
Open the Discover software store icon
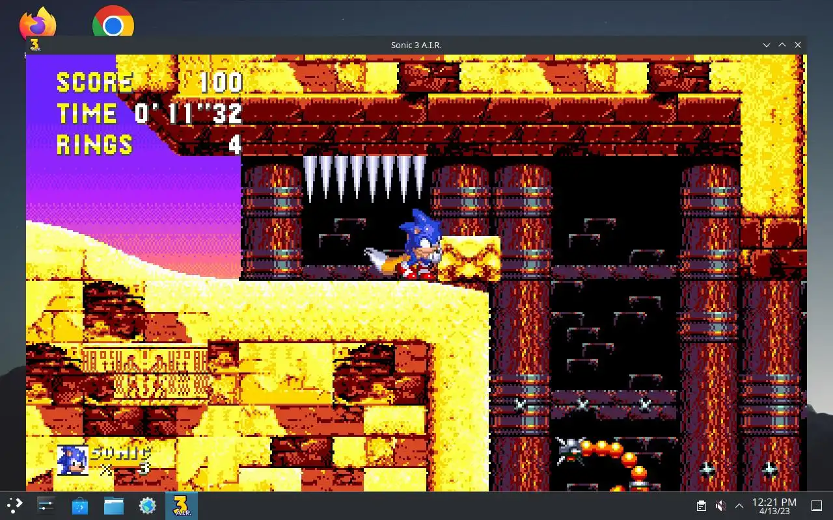(80, 505)
